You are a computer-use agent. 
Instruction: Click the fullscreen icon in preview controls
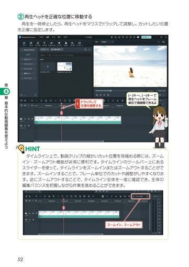(x=163, y=95)
